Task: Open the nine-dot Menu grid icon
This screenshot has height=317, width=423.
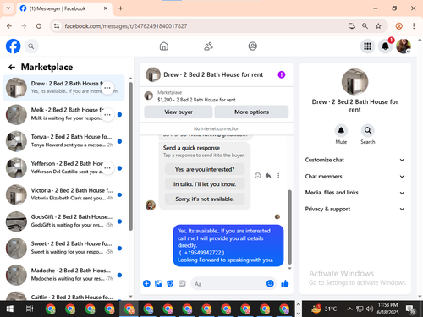Action: point(367,46)
